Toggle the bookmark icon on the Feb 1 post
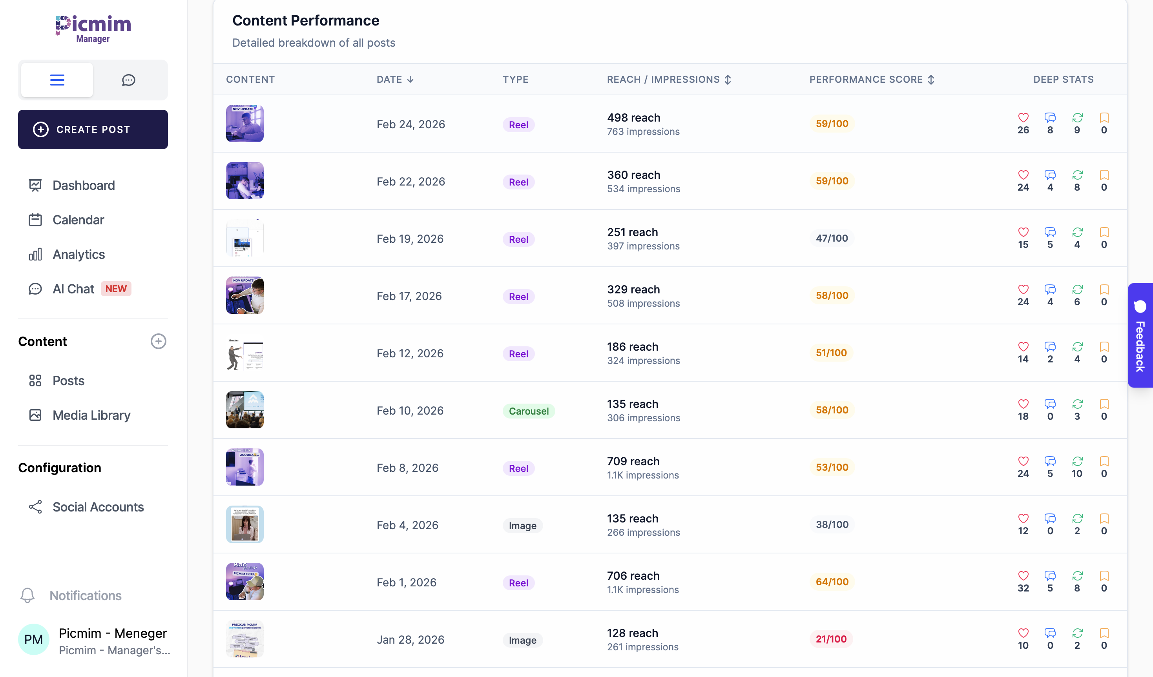 point(1104,575)
